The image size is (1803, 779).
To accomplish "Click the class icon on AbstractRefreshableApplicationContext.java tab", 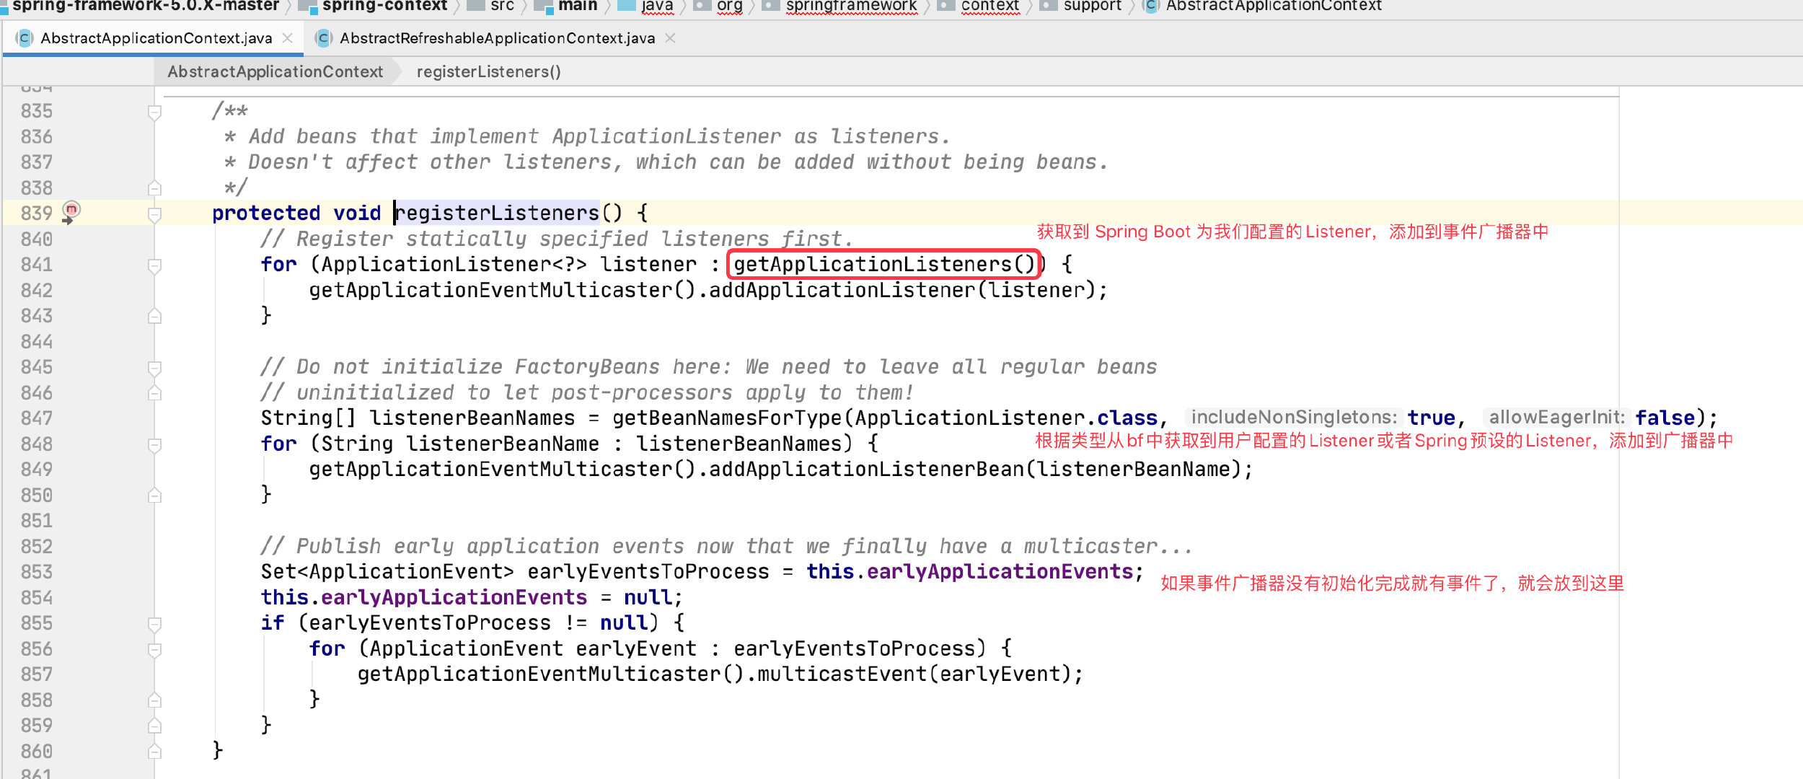I will [x=324, y=38].
